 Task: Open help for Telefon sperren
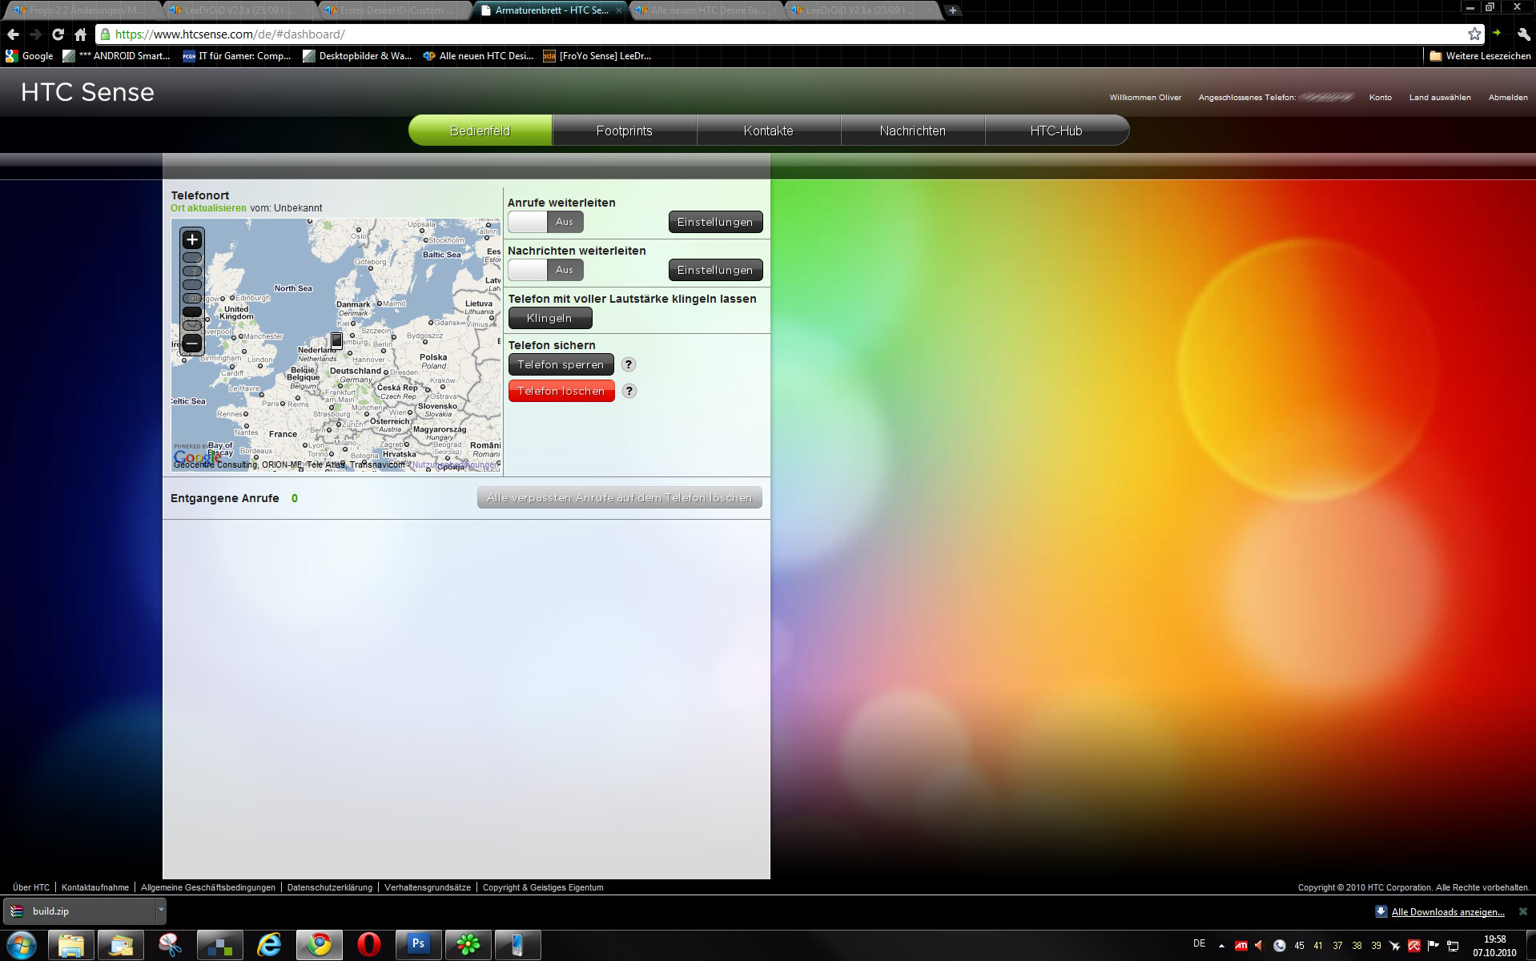(x=629, y=364)
